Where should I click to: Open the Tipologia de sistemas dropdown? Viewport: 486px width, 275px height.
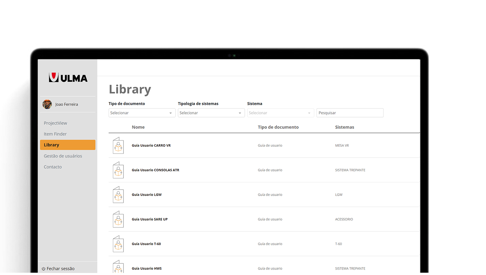pyautogui.click(x=211, y=113)
